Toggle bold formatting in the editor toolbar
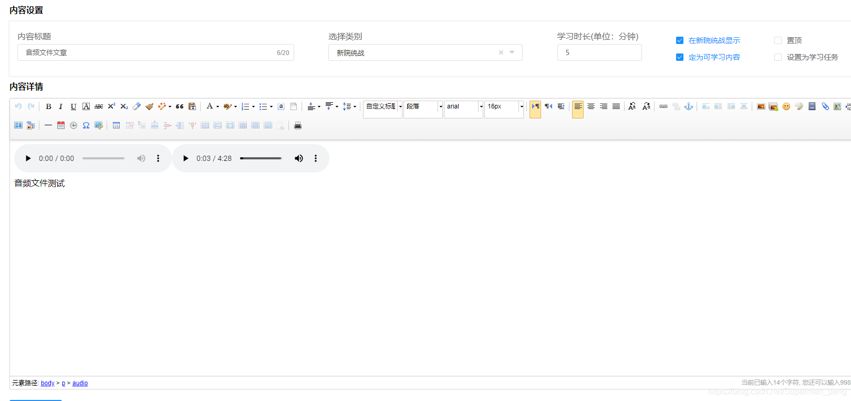The height and width of the screenshot is (401, 851). pyautogui.click(x=48, y=106)
